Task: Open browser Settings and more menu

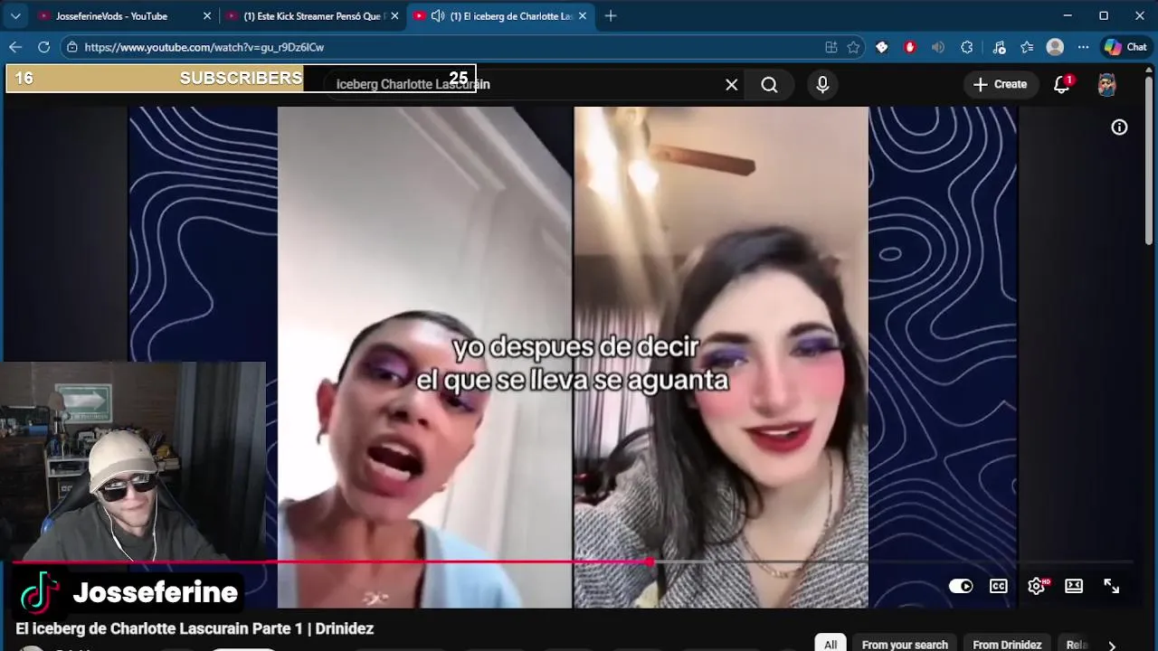Action: coord(1084,47)
